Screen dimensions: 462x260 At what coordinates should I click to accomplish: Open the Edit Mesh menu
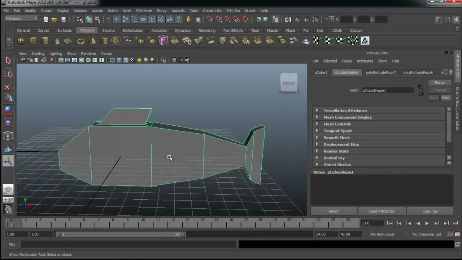coord(144,11)
